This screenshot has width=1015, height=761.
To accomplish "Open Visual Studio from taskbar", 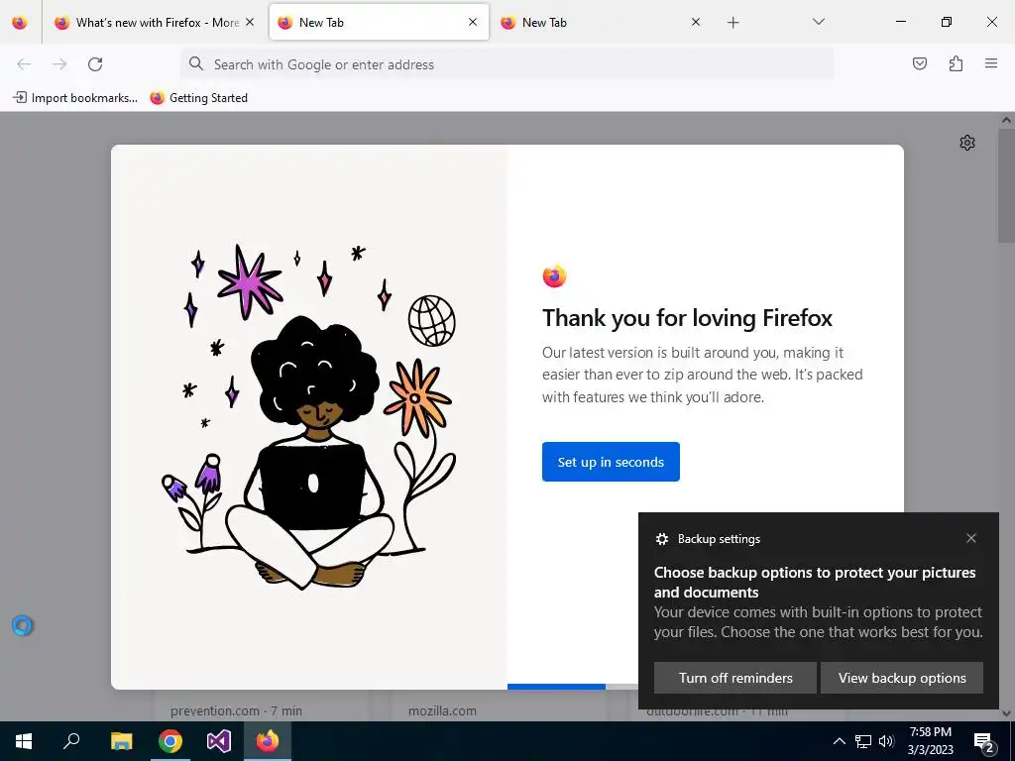I will (219, 741).
